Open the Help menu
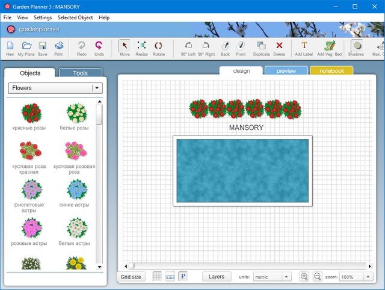This screenshot has width=385, height=290. [x=104, y=17]
